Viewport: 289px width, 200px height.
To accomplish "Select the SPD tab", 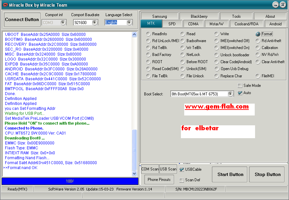I will click(172, 24).
